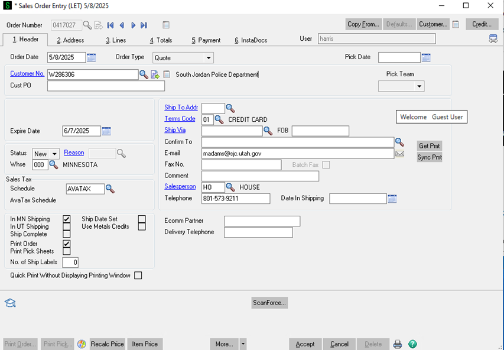Click the Customer No. lookup magnifier

[x=144, y=74]
